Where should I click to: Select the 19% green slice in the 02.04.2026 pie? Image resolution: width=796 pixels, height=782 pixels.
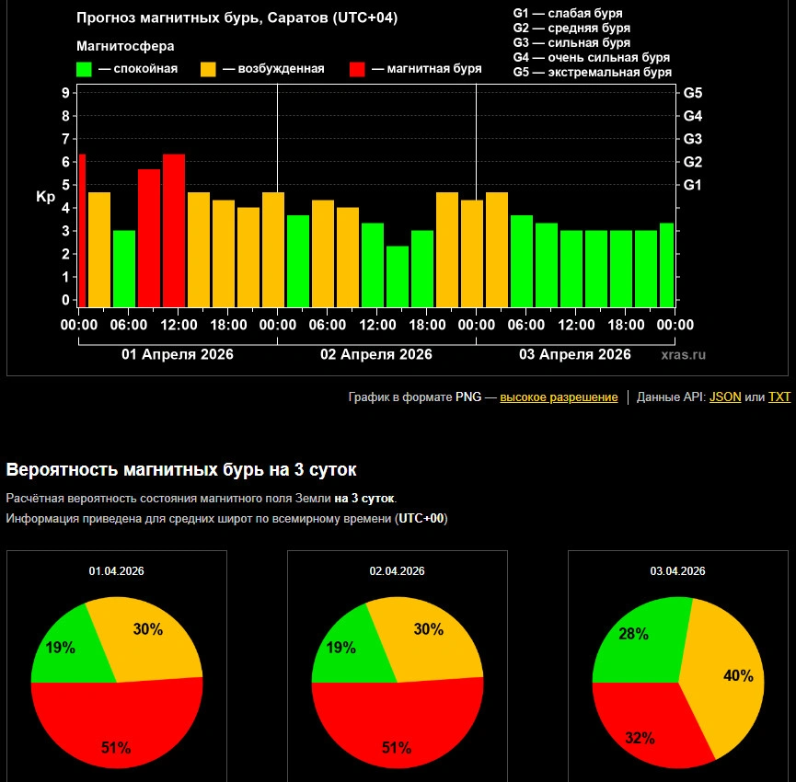tap(345, 649)
